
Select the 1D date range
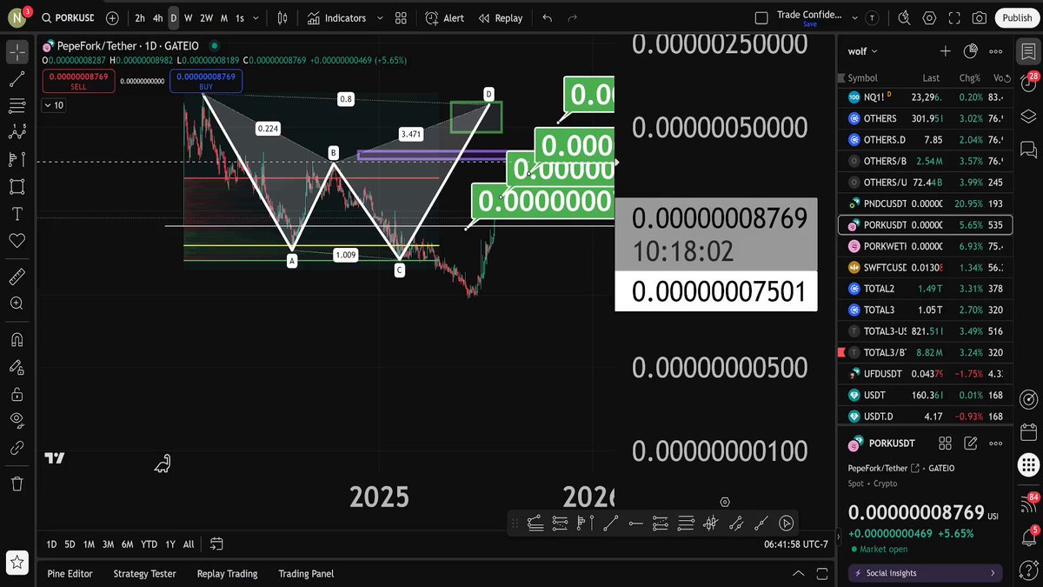(x=51, y=544)
